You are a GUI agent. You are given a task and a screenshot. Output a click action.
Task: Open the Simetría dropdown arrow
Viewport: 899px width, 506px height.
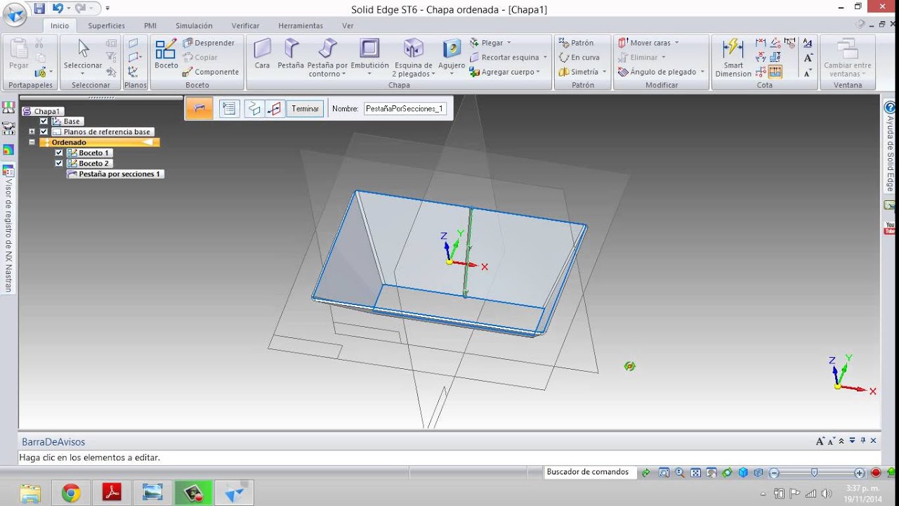point(605,72)
